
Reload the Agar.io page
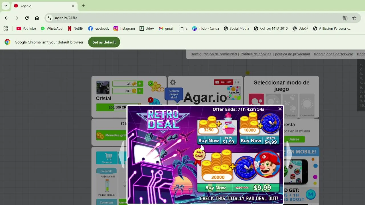27,18
